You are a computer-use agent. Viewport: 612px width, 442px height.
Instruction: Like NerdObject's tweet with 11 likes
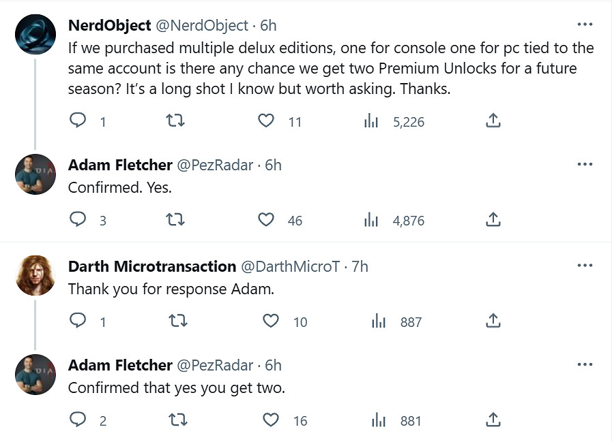point(266,121)
